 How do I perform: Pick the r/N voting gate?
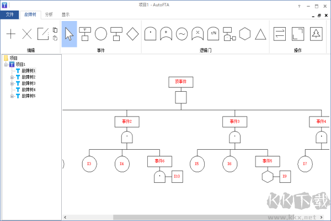pyautogui.click(x=213, y=34)
